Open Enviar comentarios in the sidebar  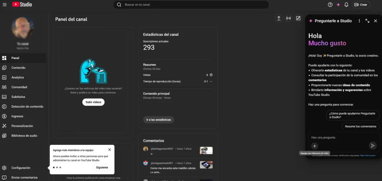coord(23,177)
